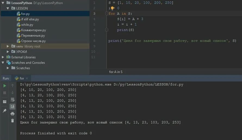Click the Python icon of while.py
This screenshot has width=242, height=140.
[18, 25]
